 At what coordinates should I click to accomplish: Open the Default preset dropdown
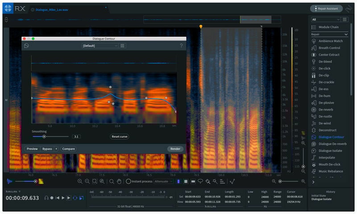[100, 46]
